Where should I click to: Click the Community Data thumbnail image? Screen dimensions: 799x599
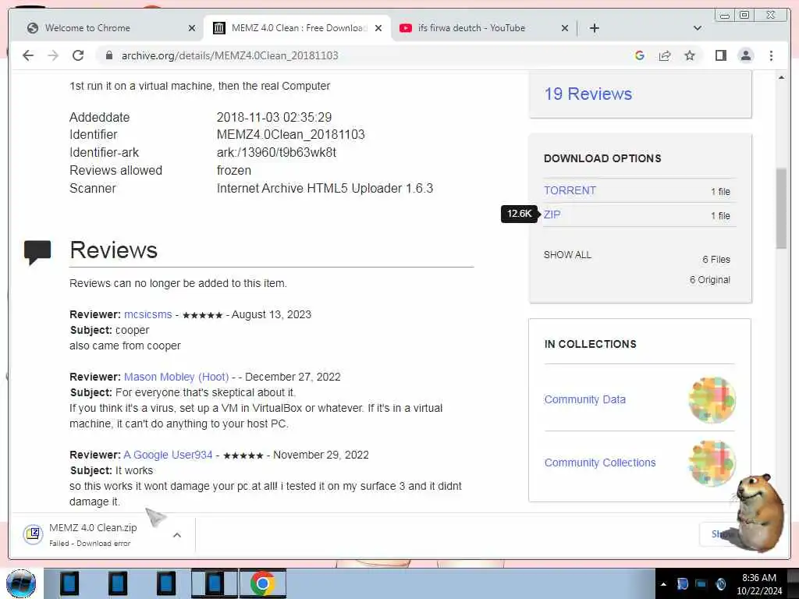pyautogui.click(x=712, y=400)
